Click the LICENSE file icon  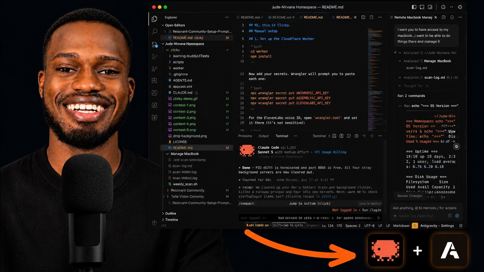pyautogui.click(x=170, y=142)
